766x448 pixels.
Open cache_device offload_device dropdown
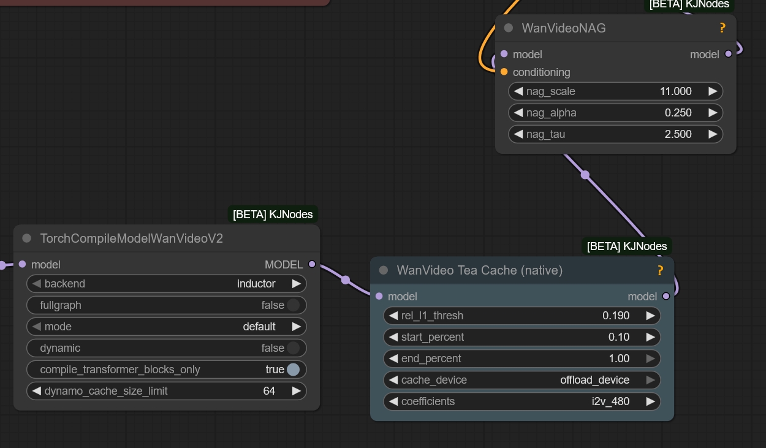(x=522, y=380)
